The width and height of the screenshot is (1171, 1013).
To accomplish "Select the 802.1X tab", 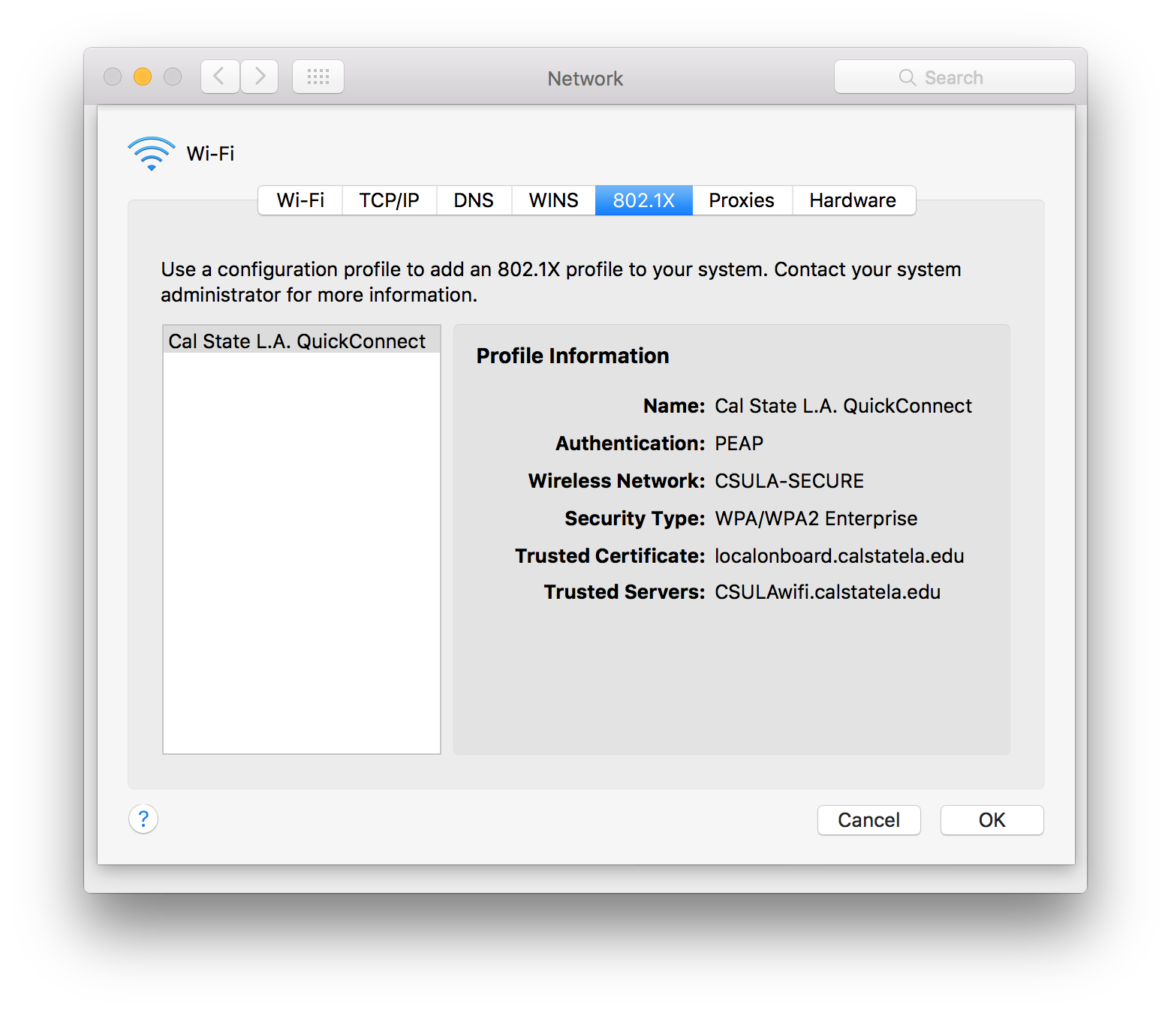I will [x=644, y=200].
